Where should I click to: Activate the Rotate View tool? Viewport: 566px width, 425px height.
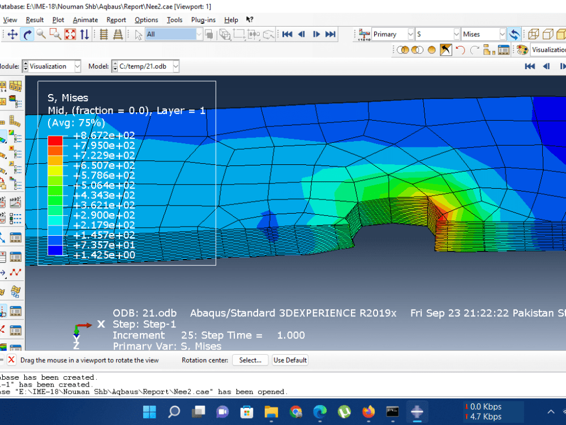pyautogui.click(x=27, y=35)
